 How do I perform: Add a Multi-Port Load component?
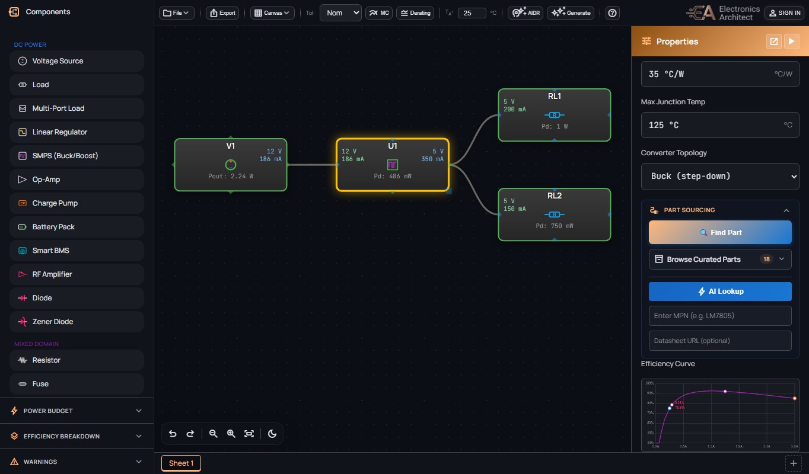(77, 108)
